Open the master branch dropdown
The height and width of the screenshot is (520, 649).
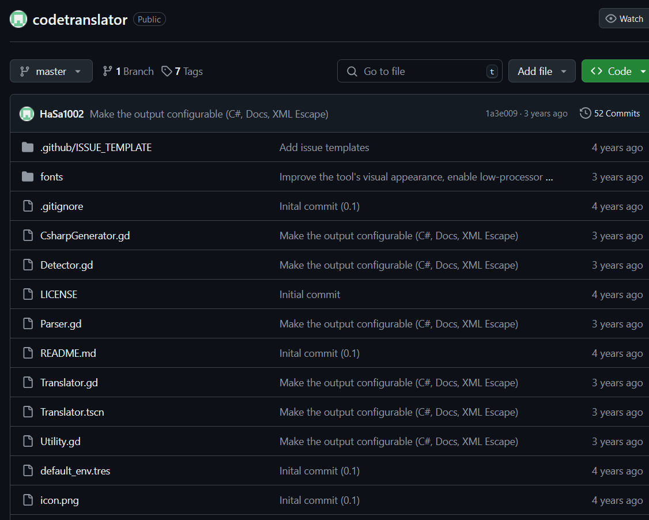51,71
